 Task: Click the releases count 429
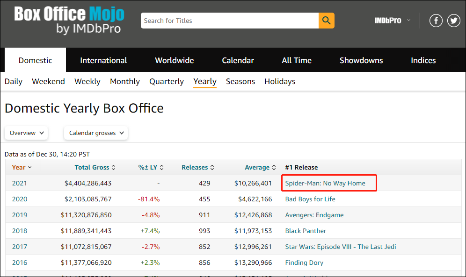tap(204, 183)
